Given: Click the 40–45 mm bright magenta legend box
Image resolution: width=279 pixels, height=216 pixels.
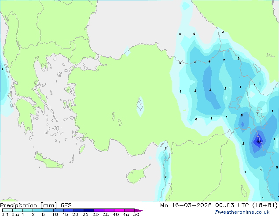Looking at the screenshot, I should (119, 210).
